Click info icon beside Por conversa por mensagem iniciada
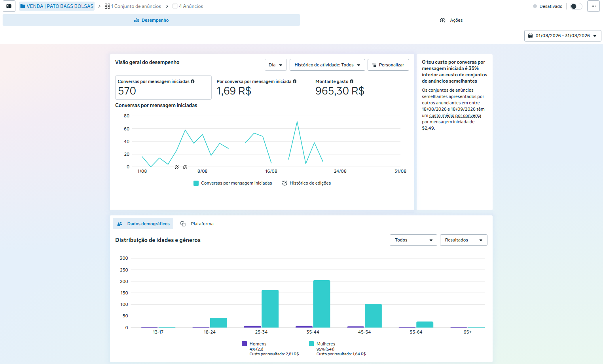The height and width of the screenshot is (364, 603). pos(295,81)
